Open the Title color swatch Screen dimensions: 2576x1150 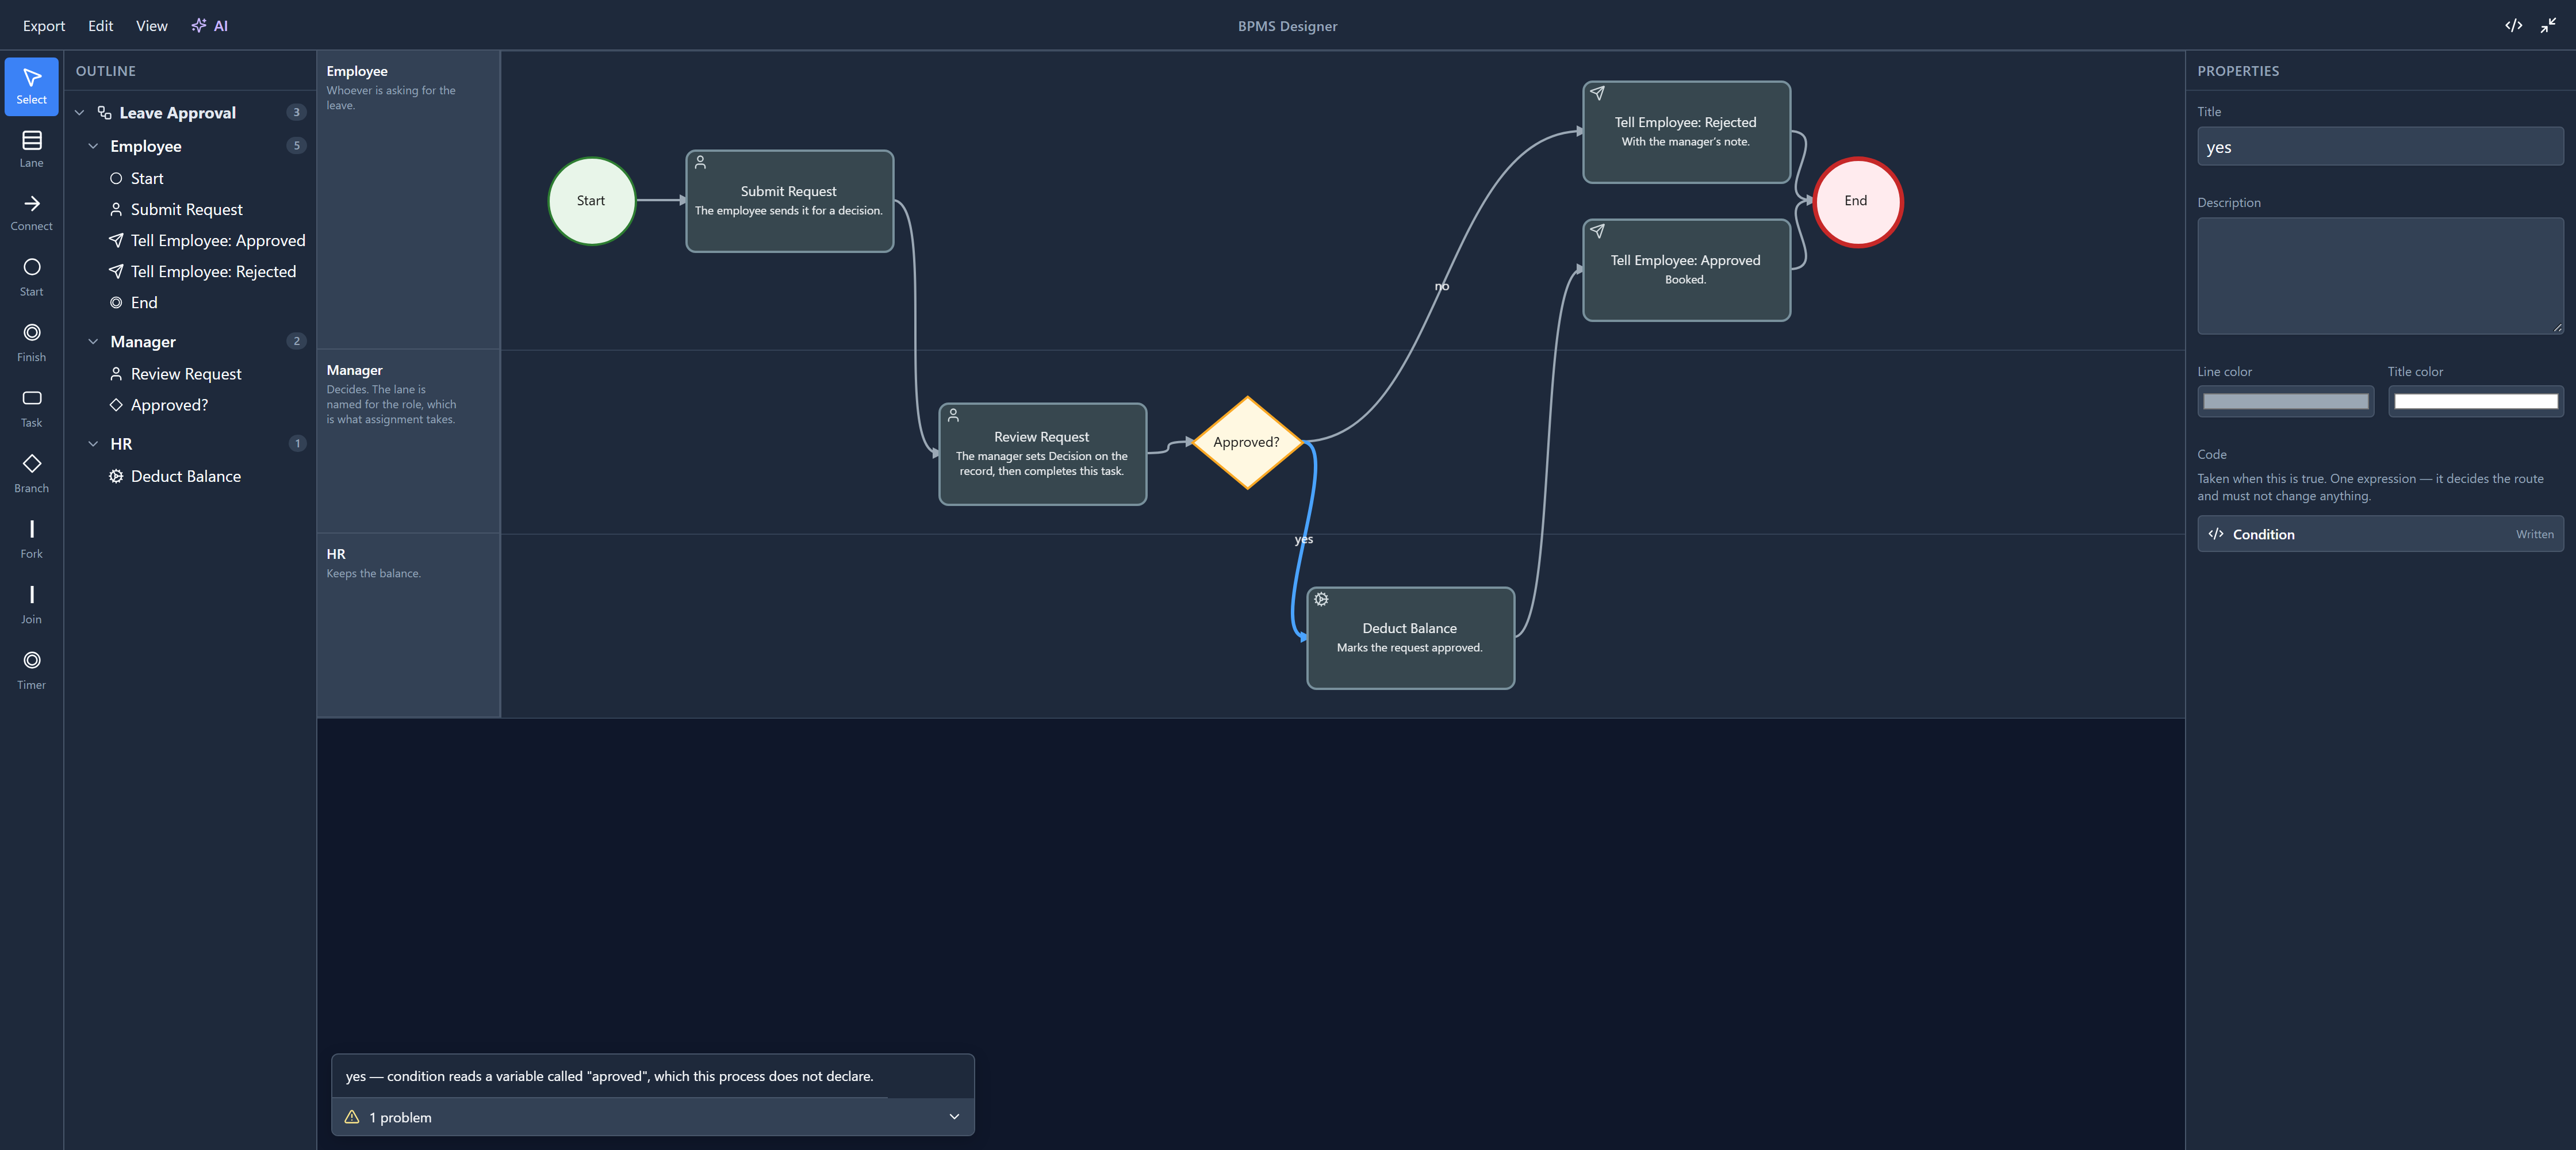click(2476, 402)
